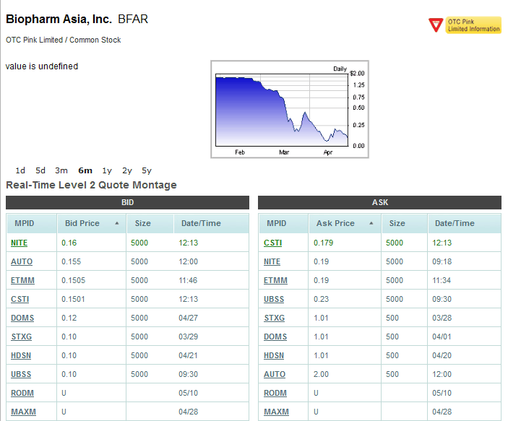This screenshot has width=508, height=421.
Task: Open NITE market maker in Bid table
Action: [x=20, y=243]
